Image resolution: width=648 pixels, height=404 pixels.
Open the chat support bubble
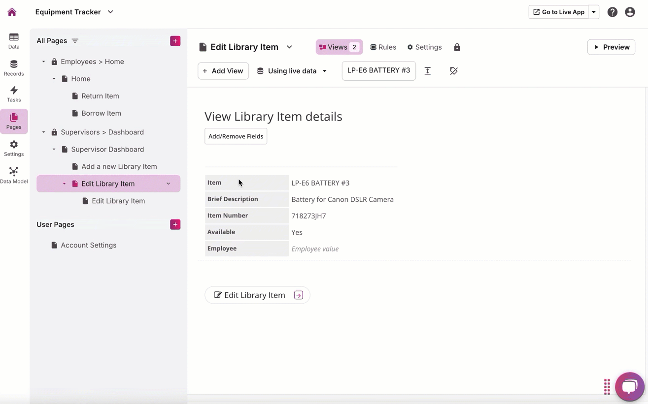(x=629, y=387)
